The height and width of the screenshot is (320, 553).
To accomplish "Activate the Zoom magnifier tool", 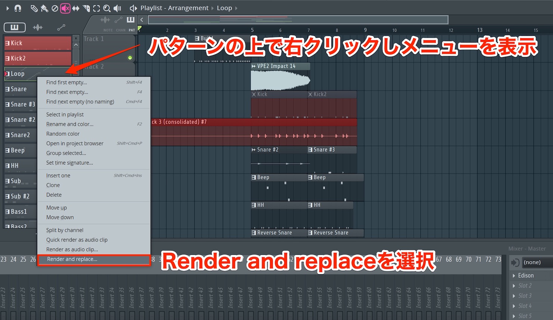I will [x=107, y=8].
